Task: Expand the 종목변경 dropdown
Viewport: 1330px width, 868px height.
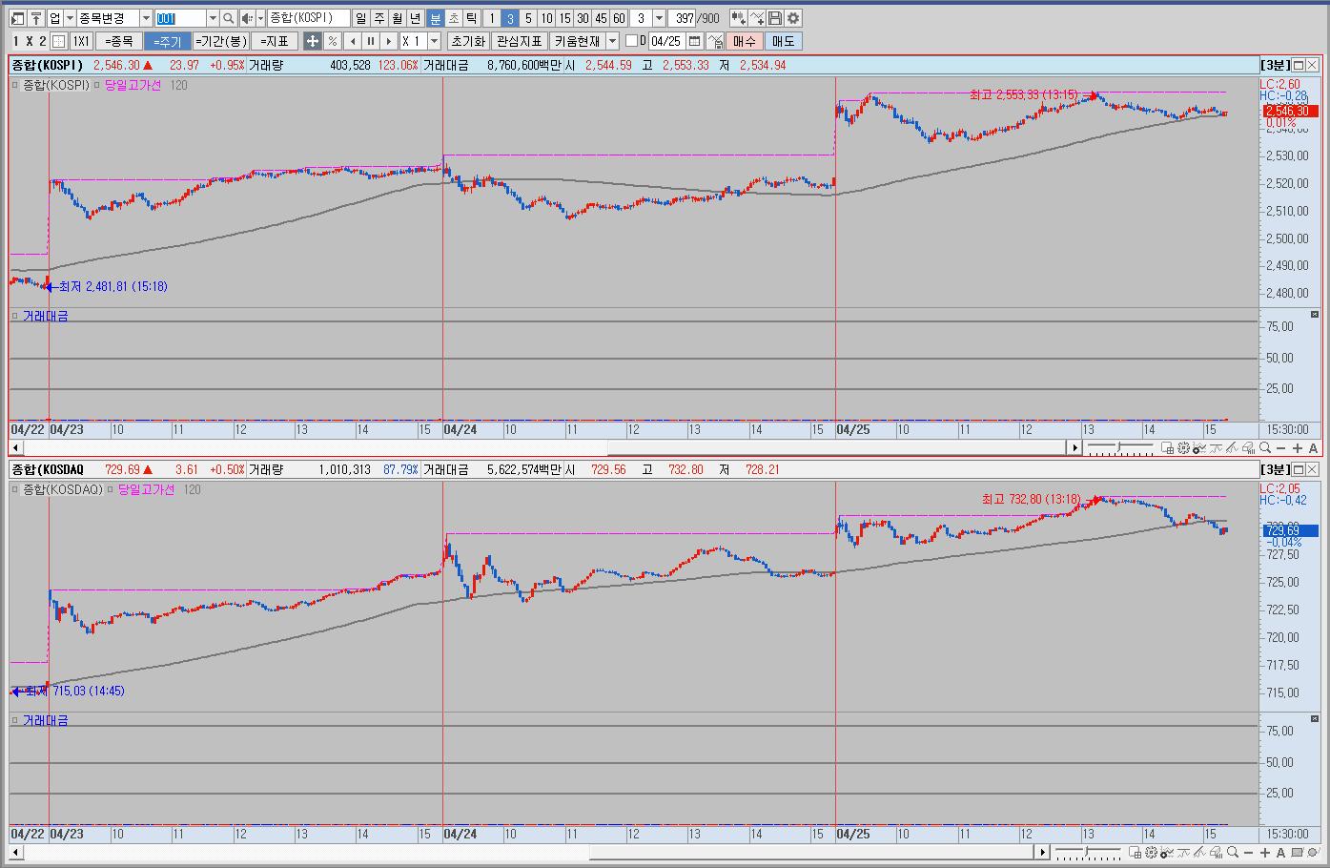Action: tap(146, 18)
